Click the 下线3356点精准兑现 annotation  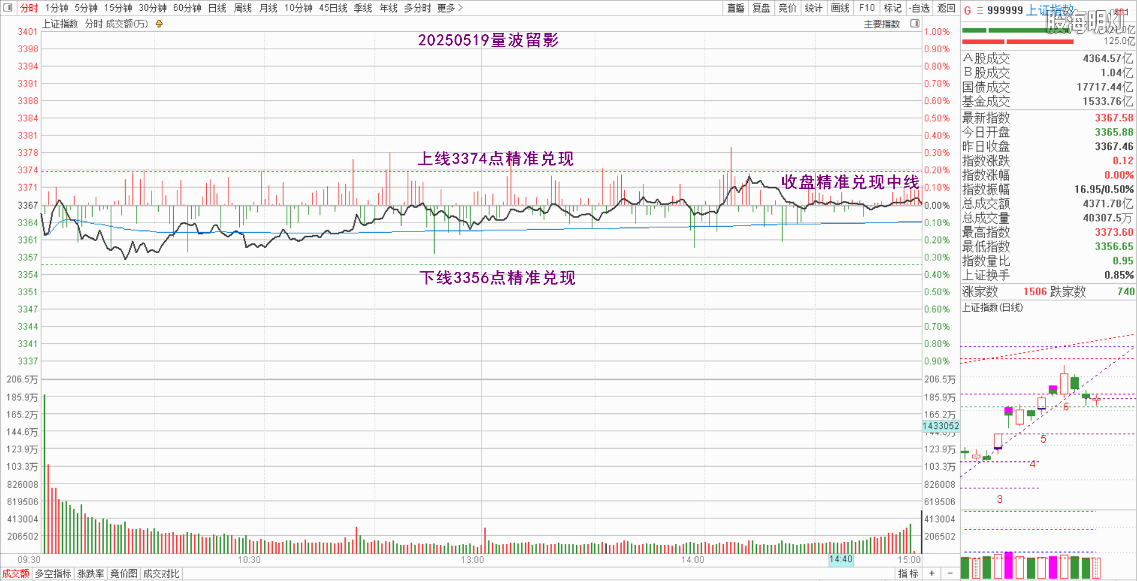[x=497, y=278]
